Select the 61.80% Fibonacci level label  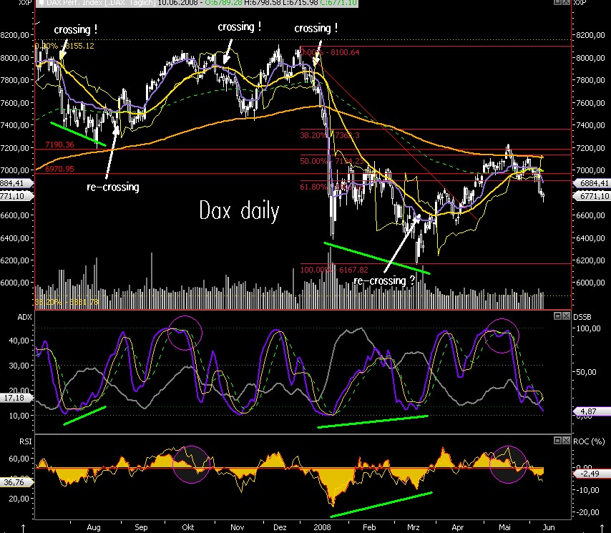point(331,187)
